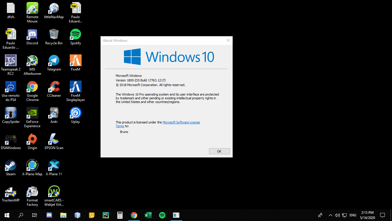Select FiveM Singleplayer desktop icon
Screen dimensions: 392x221
76,91
